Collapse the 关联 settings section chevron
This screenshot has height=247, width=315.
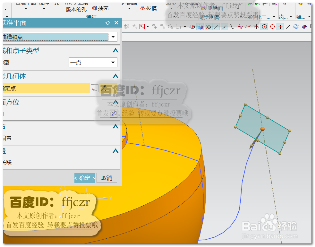(115, 151)
